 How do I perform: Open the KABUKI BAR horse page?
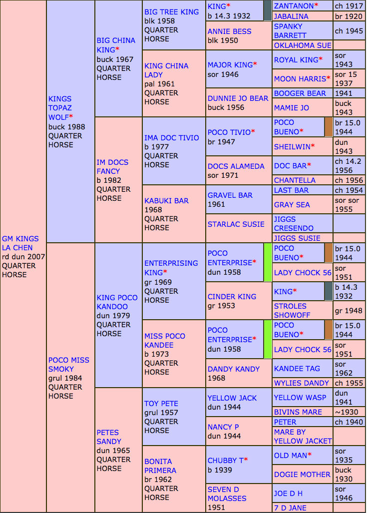click(166, 201)
